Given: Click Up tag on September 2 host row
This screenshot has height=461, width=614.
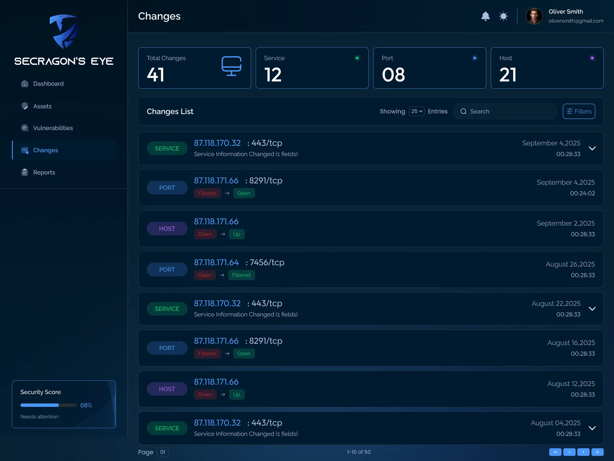Looking at the screenshot, I should (237, 234).
